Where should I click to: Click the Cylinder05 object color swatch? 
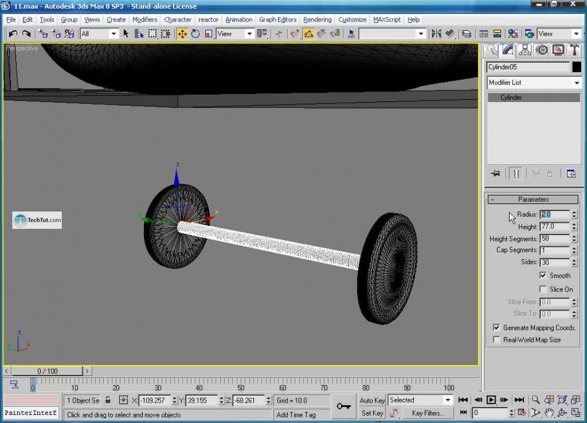576,67
